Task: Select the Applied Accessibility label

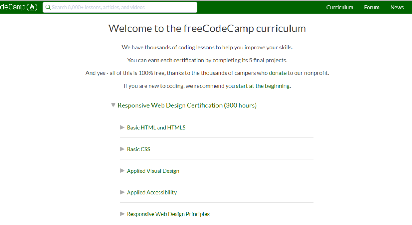Action: point(152,193)
